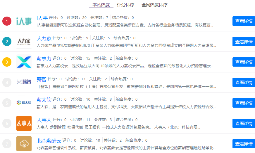The height and width of the screenshot is (153, 255).
Task: Click 讨论数：9 in the 人力家 row
Action: click(x=79, y=38)
